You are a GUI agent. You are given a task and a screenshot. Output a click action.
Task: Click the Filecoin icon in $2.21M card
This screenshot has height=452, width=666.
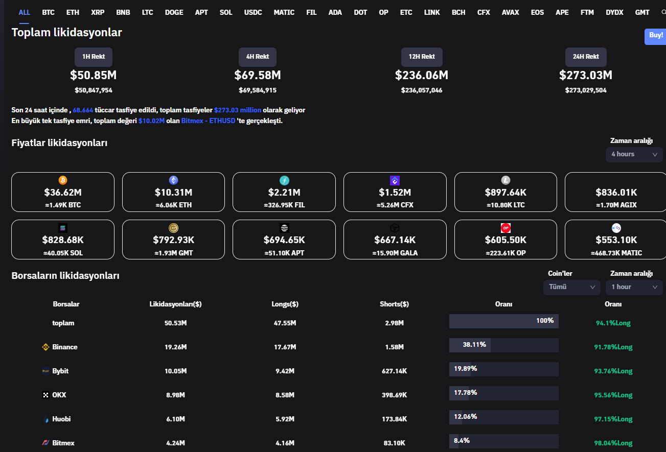click(284, 180)
